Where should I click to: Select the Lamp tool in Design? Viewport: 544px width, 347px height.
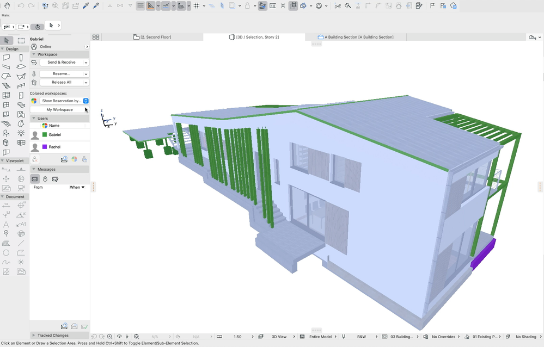coord(21,133)
